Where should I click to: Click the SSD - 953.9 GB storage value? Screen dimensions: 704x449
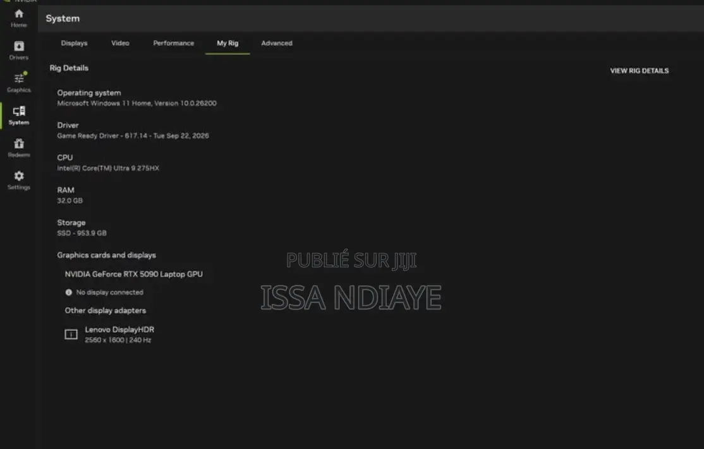[x=82, y=233]
